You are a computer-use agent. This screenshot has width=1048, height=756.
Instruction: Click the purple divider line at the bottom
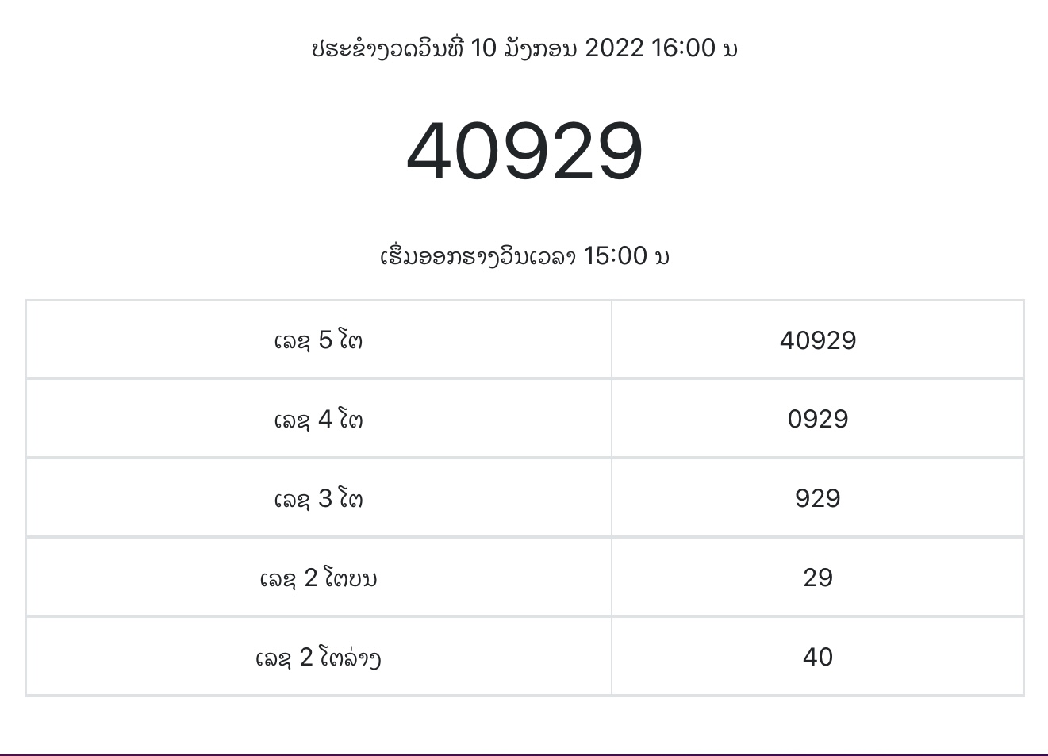(524, 754)
